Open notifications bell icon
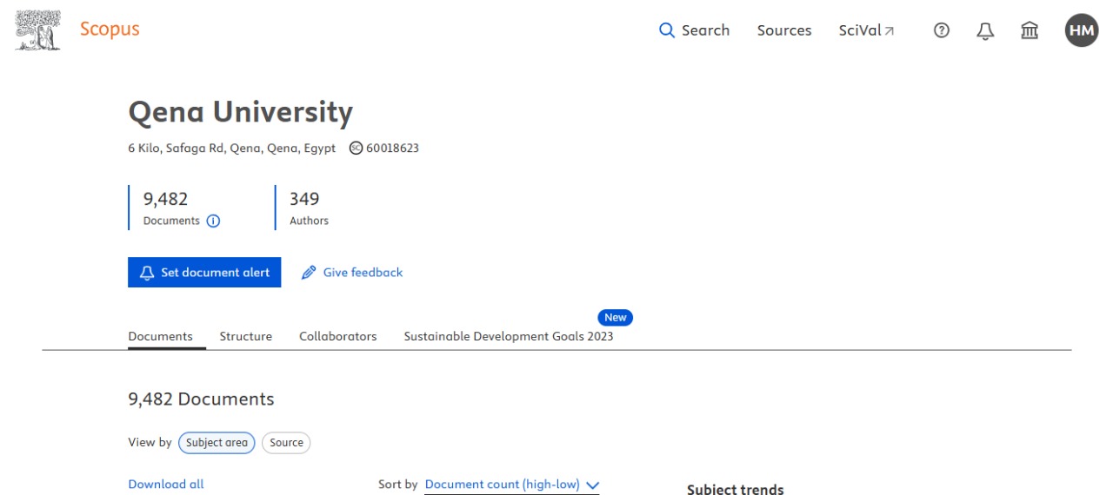1113x495 pixels. 985,30
